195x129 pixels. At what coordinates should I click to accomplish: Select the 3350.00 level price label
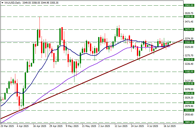tap(189, 42)
